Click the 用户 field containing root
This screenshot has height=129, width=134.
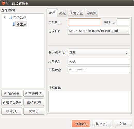(99, 61)
